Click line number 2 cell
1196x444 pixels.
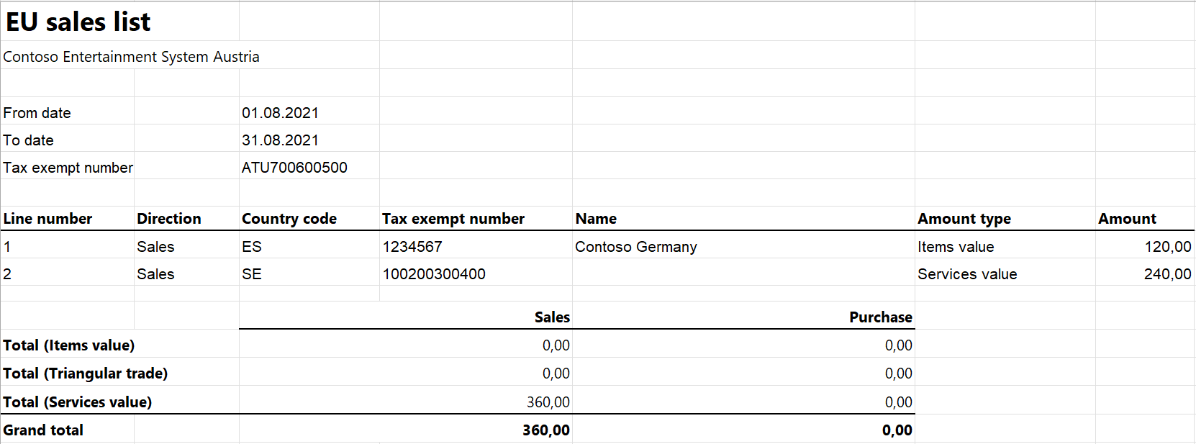coord(7,274)
